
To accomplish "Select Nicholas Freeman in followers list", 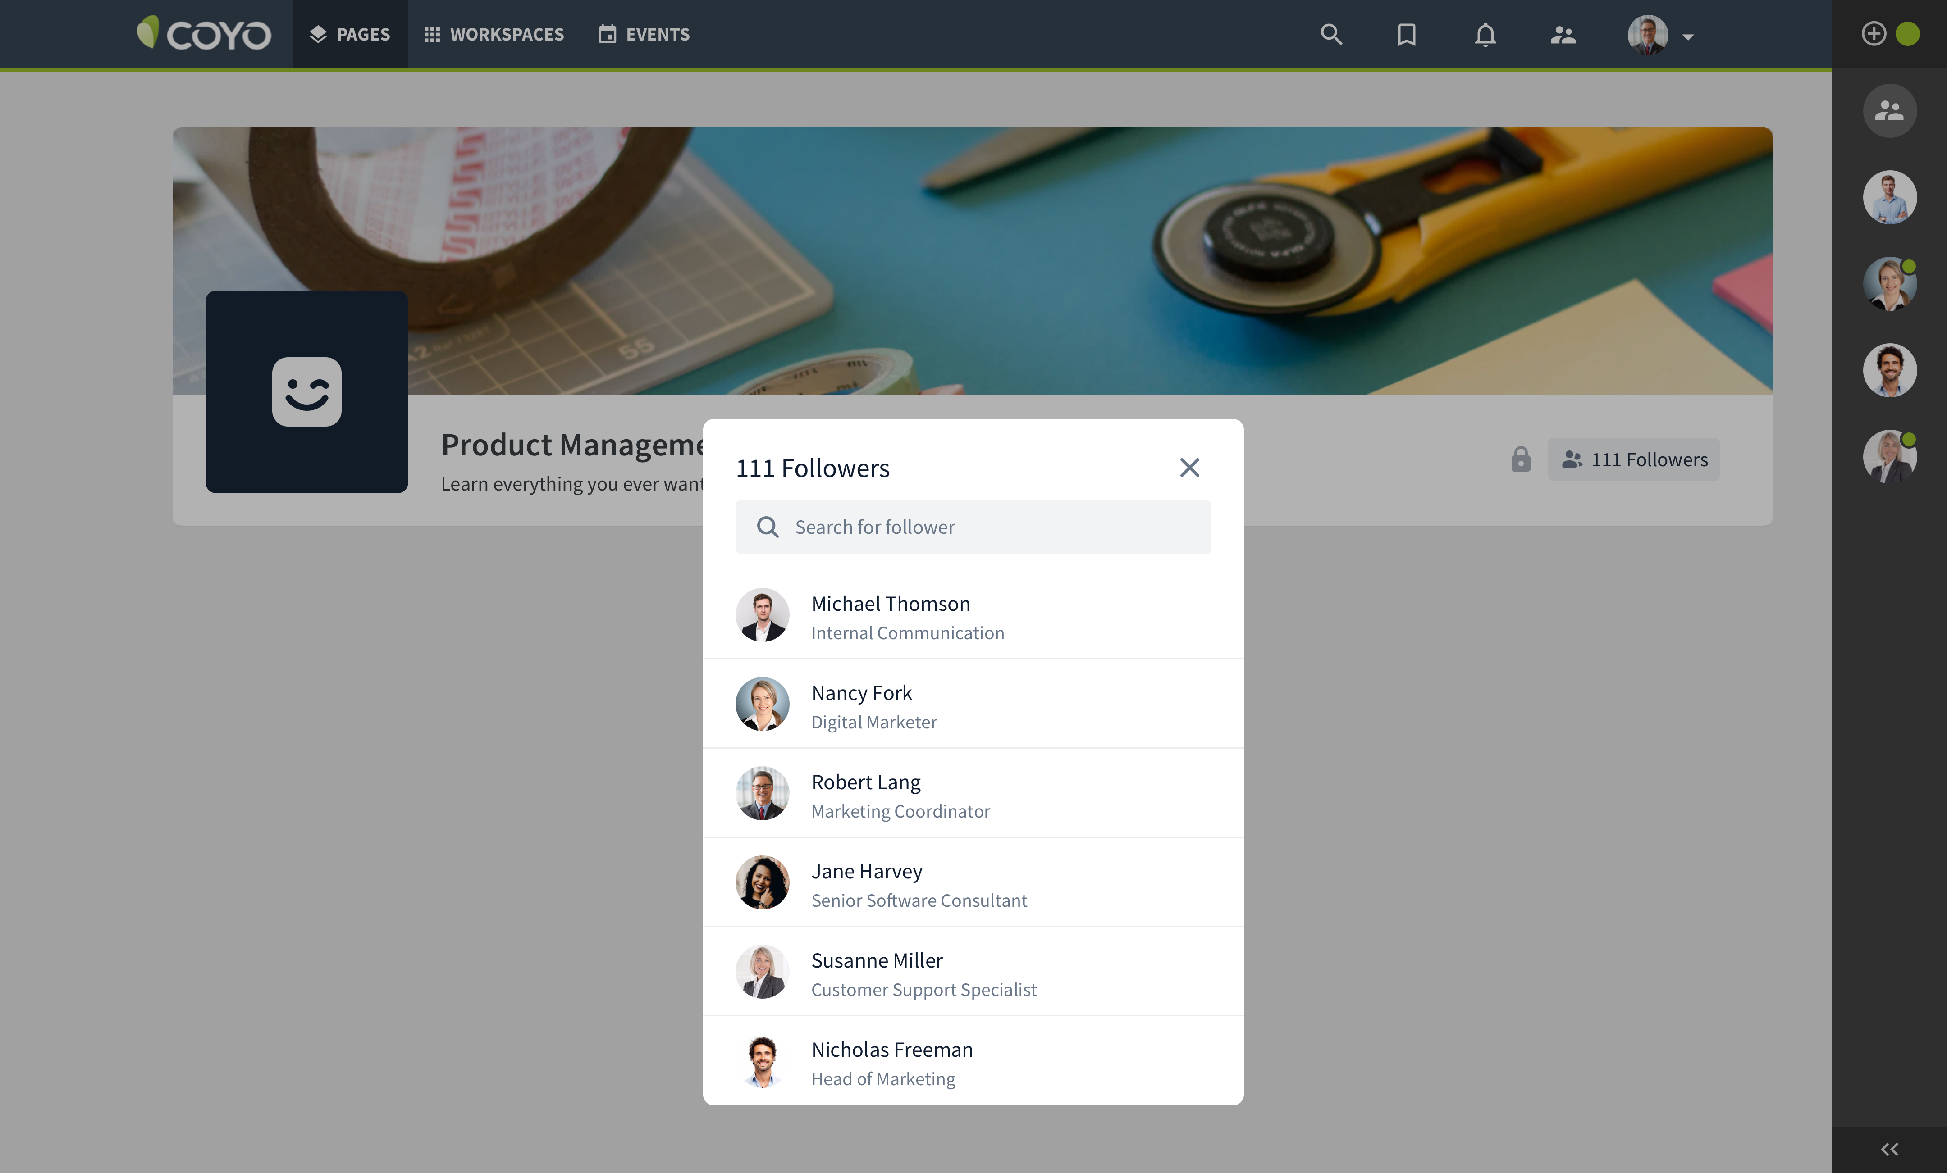I will pyautogui.click(x=973, y=1062).
